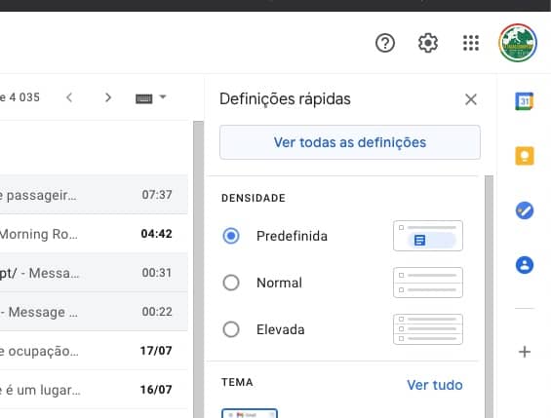Go to older messages page arrow
551x418 pixels.
coord(108,97)
